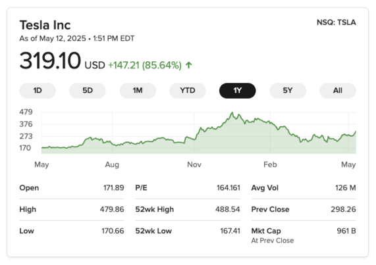Click the 170 y-axis label
The height and width of the screenshot is (265, 376).
coord(25,148)
